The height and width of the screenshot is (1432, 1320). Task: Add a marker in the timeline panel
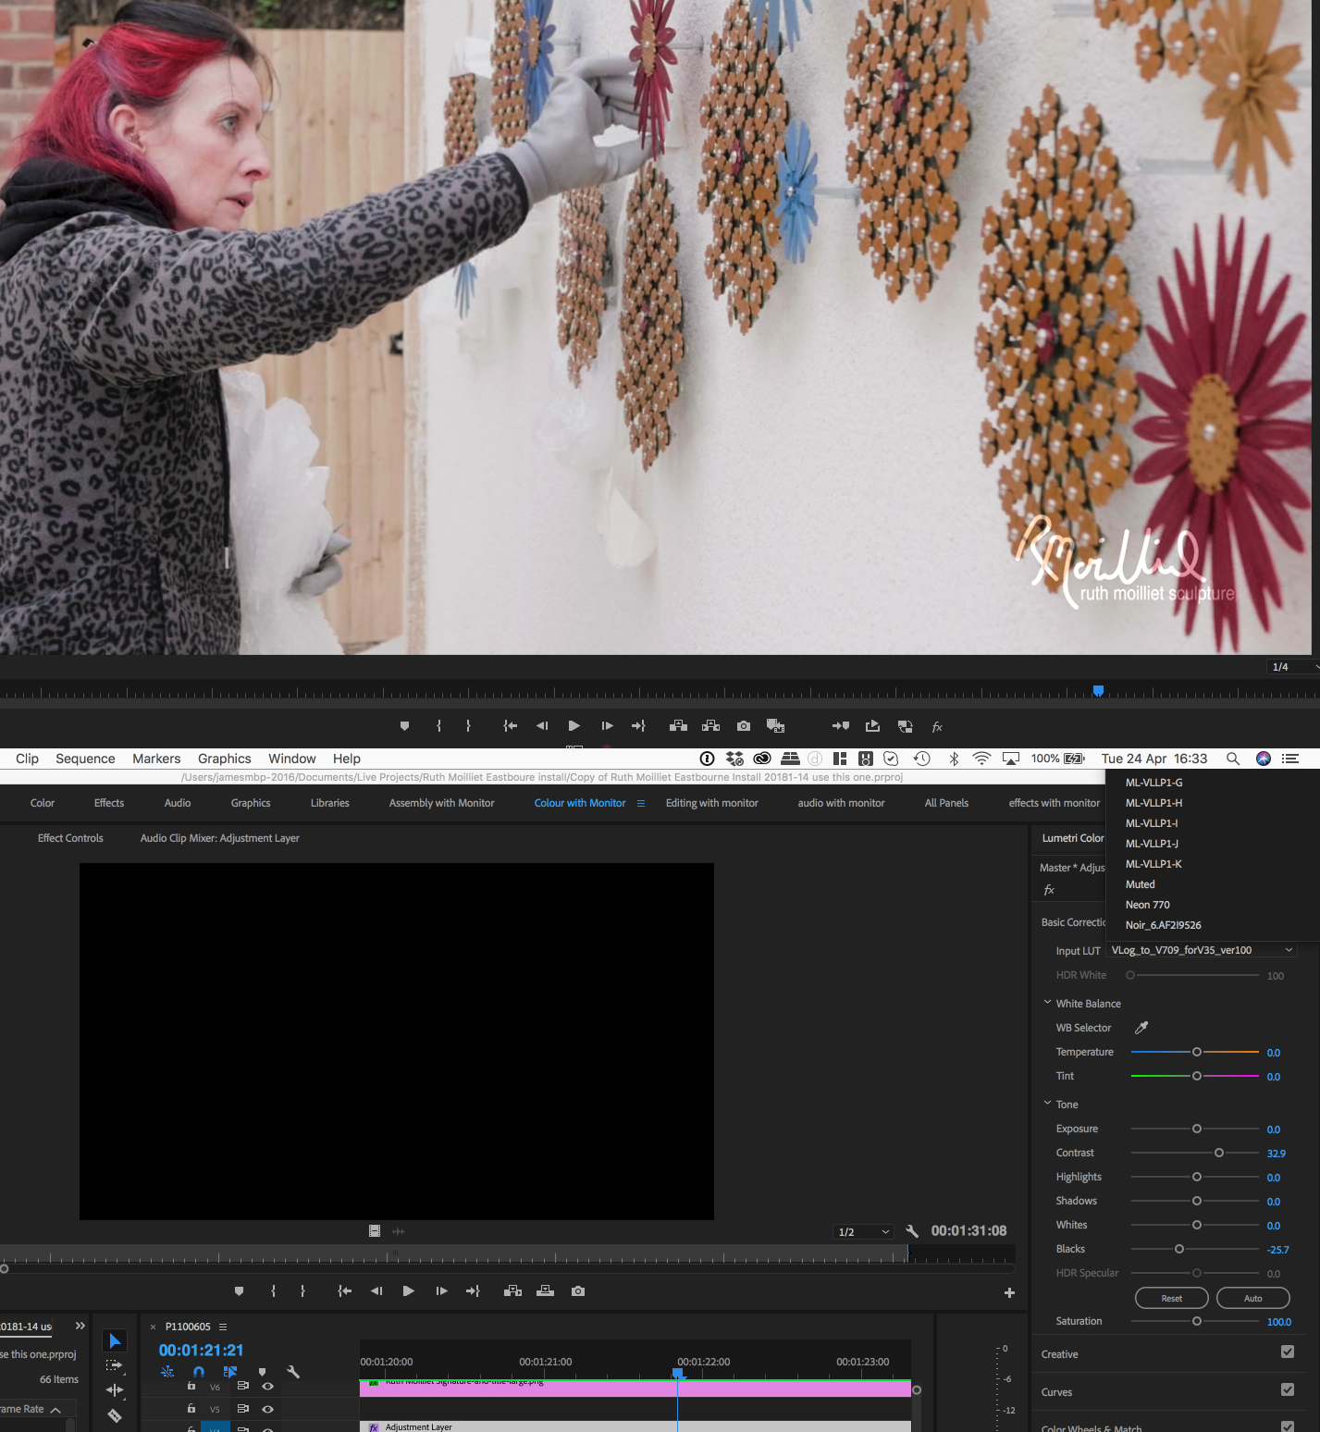coord(262,1373)
